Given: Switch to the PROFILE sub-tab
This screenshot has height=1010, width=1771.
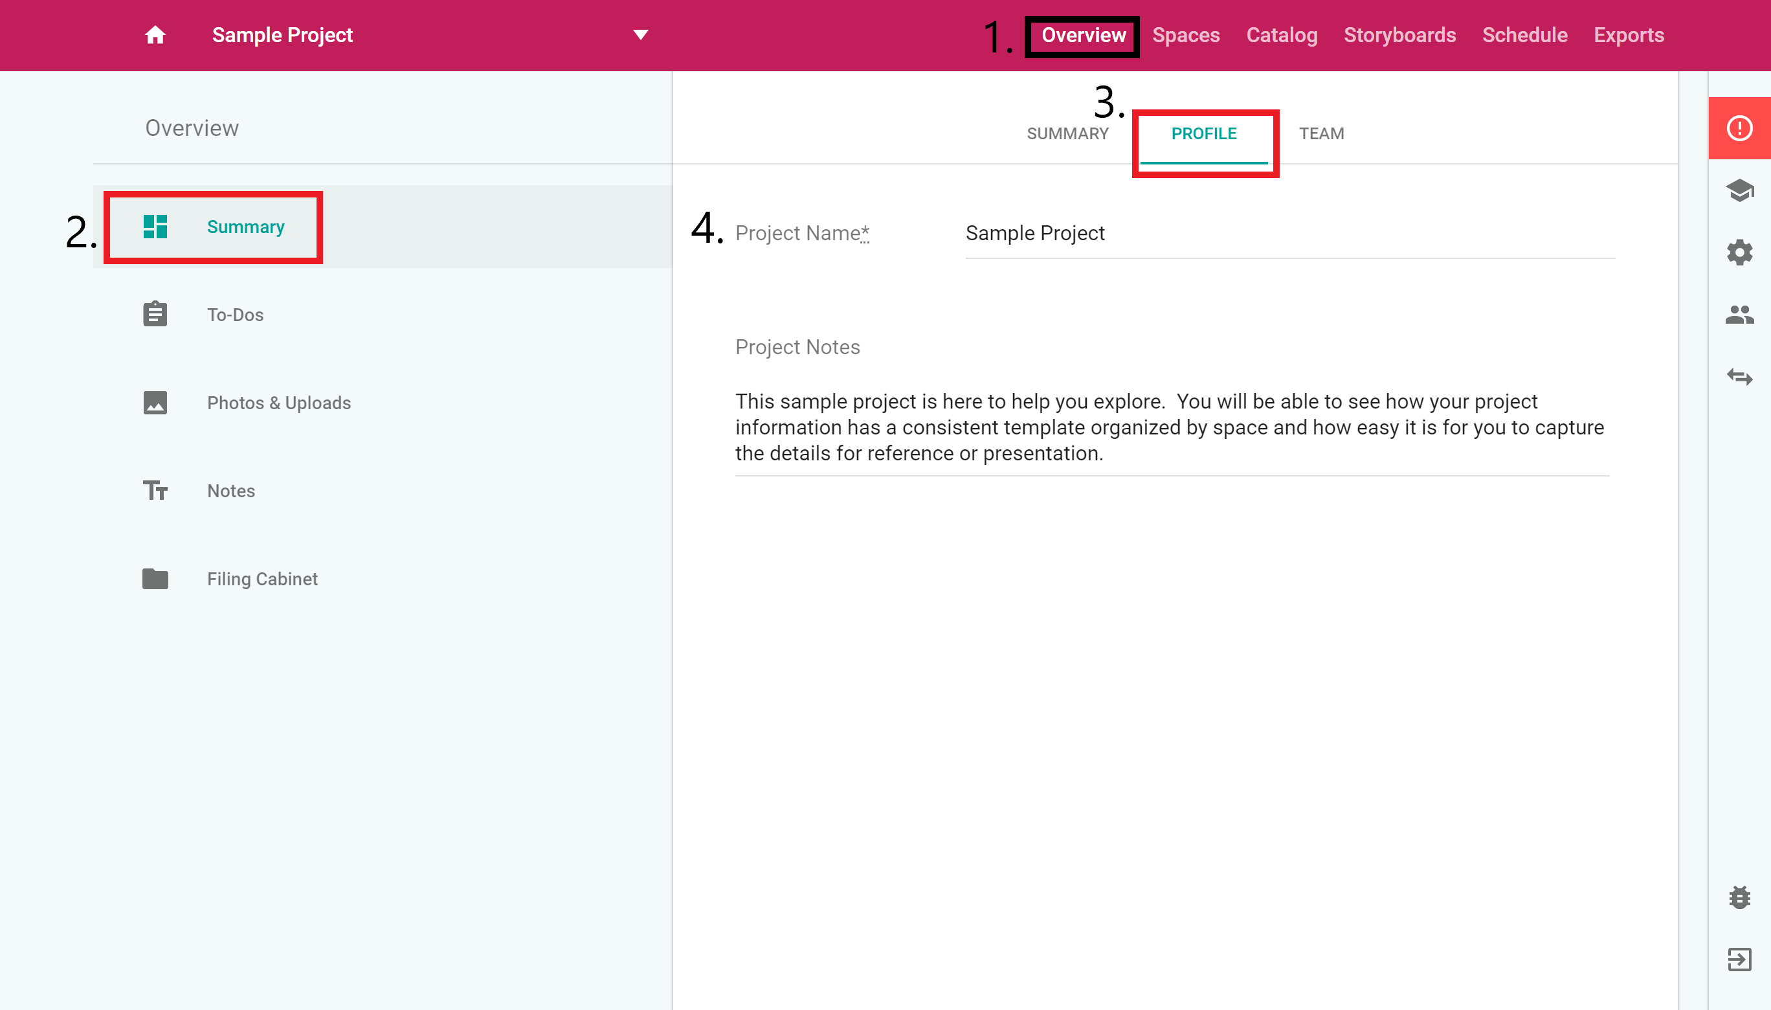Looking at the screenshot, I should click(x=1204, y=134).
